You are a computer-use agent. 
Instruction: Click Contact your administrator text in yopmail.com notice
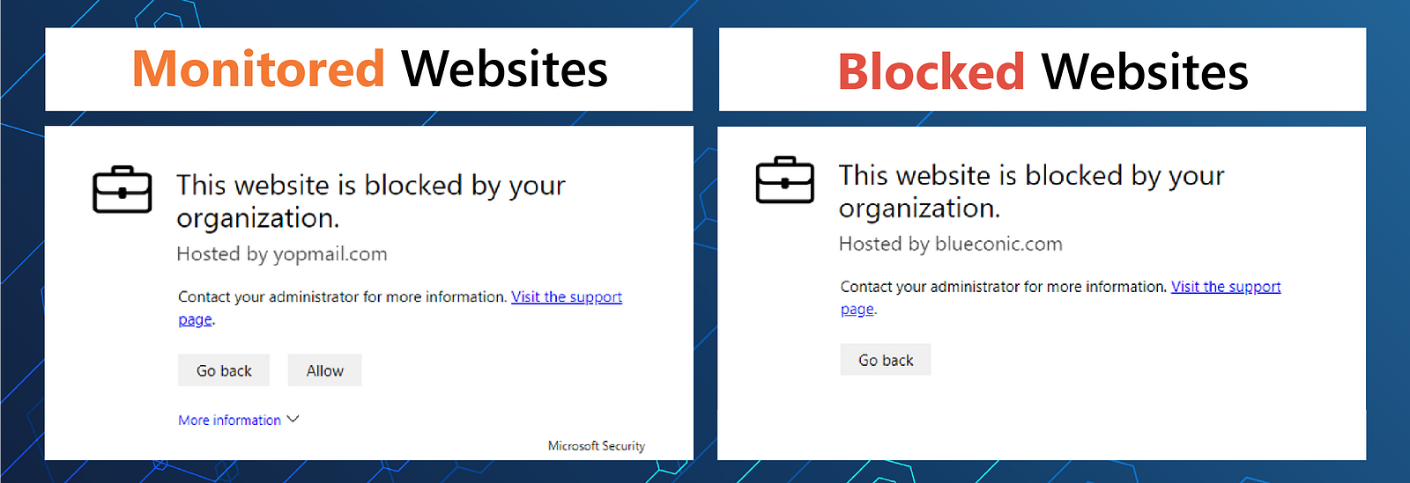(343, 297)
